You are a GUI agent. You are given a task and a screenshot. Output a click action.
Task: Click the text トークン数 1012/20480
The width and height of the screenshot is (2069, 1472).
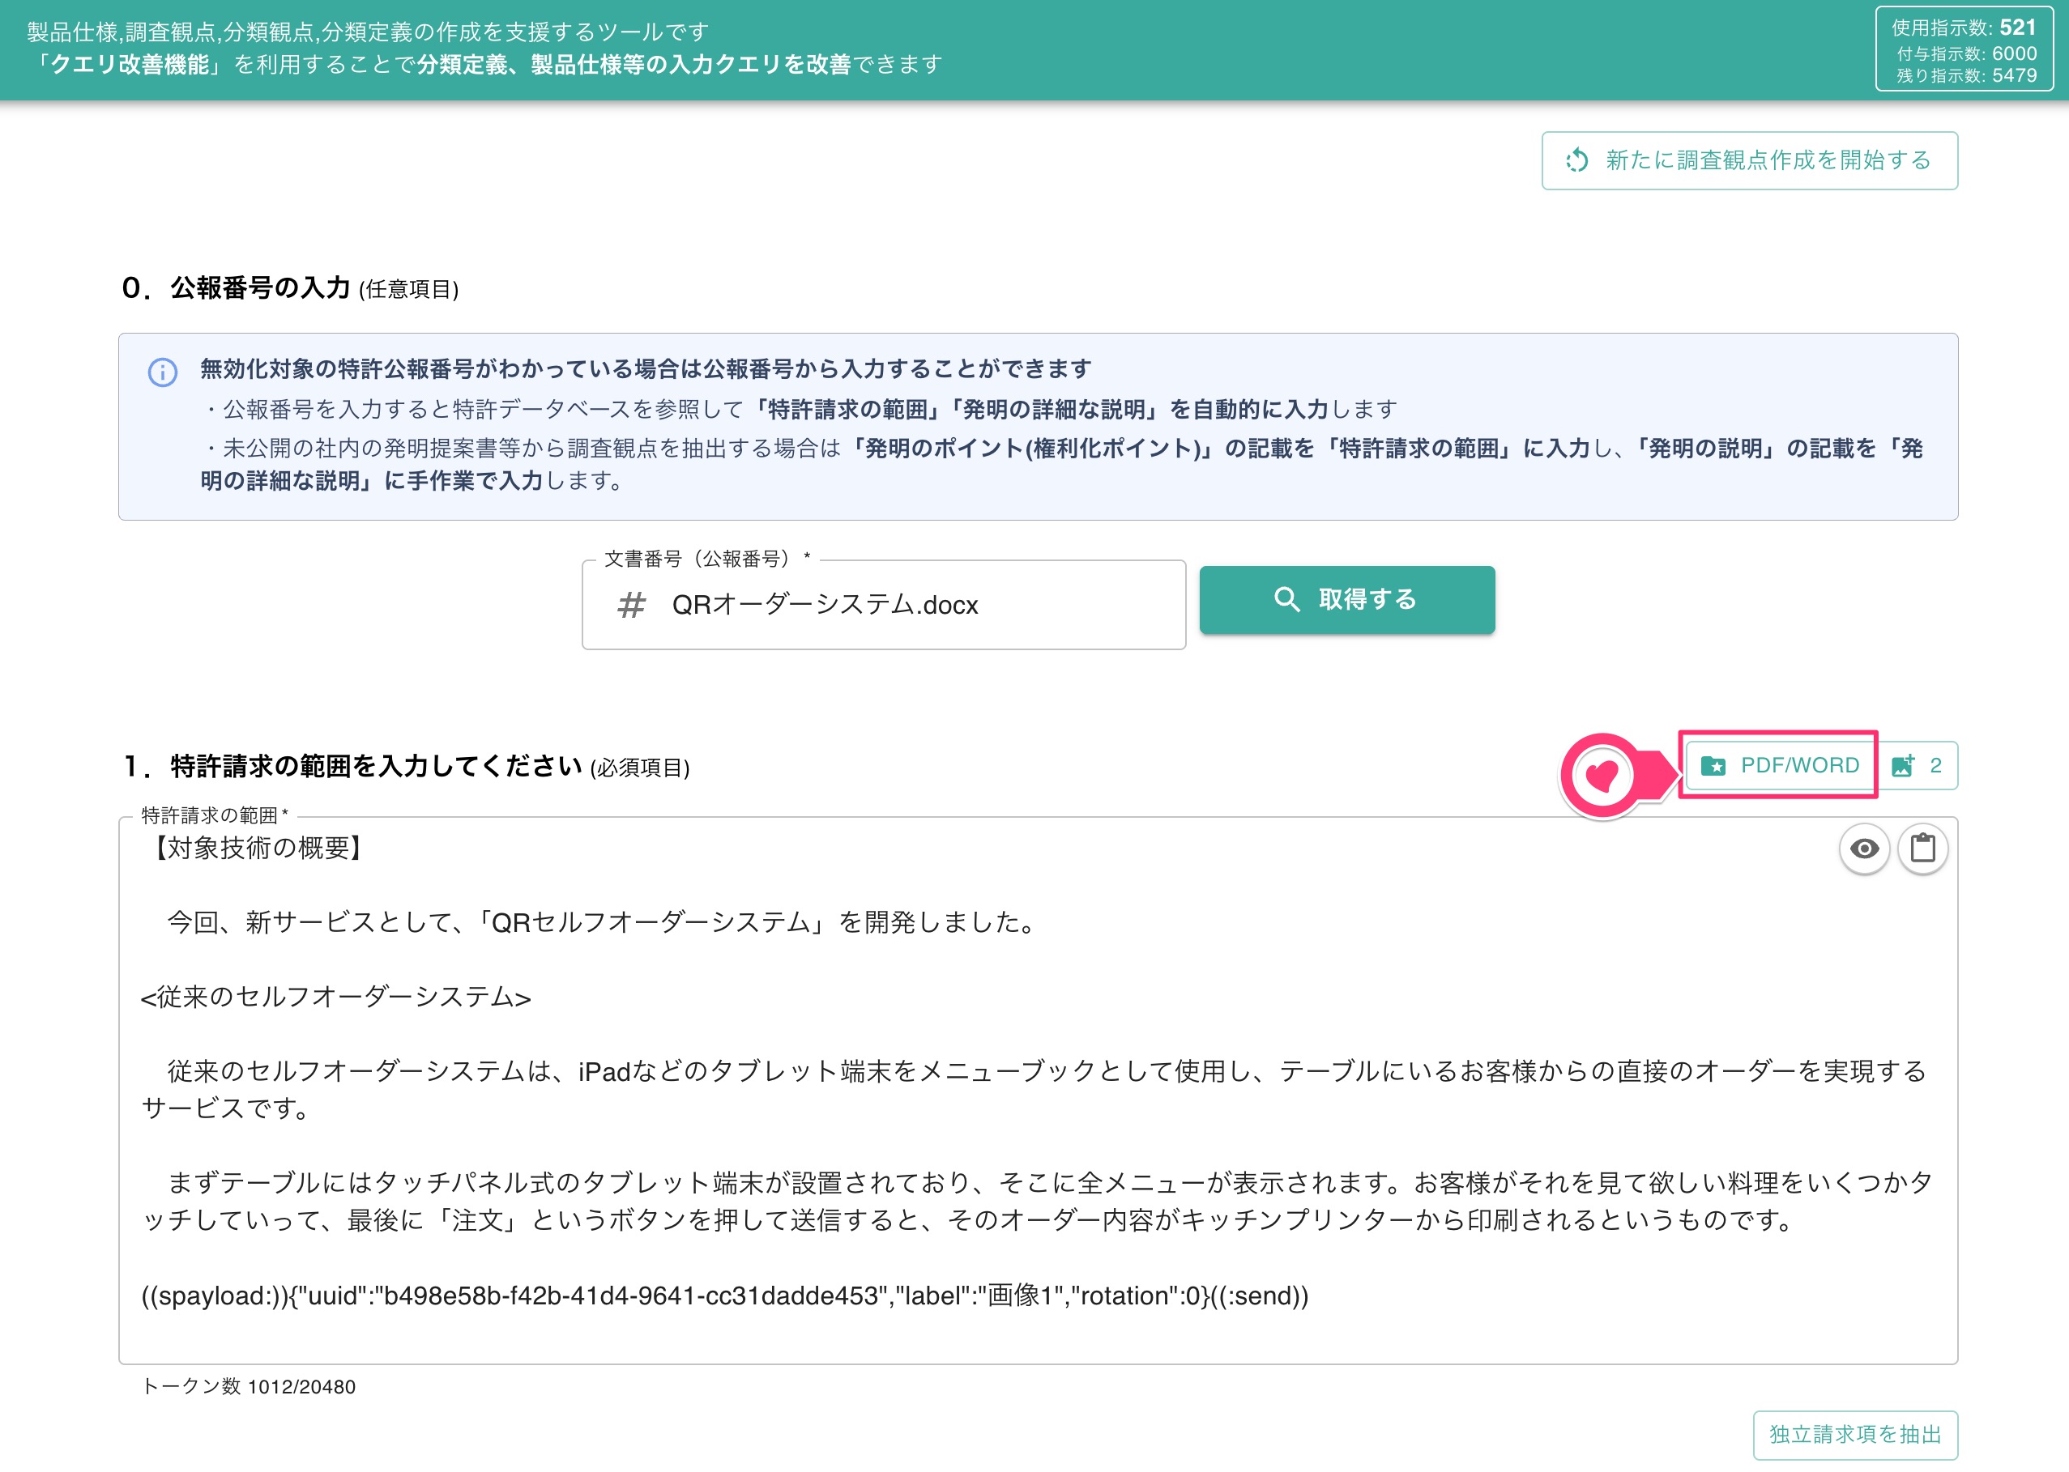point(249,1386)
